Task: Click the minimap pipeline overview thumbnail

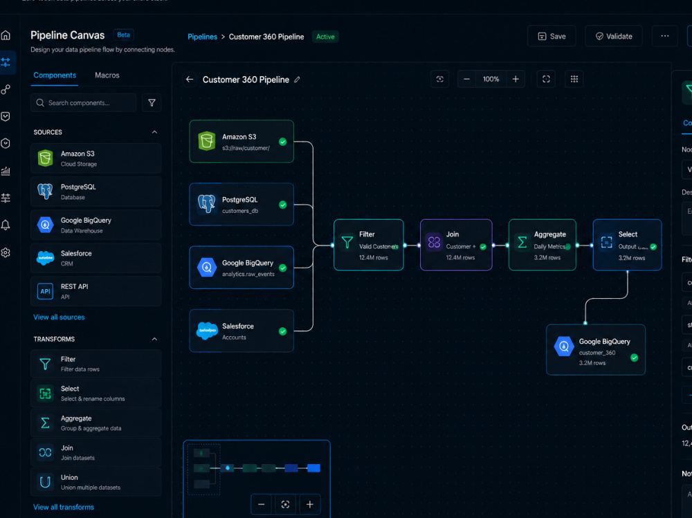Action: click(257, 469)
